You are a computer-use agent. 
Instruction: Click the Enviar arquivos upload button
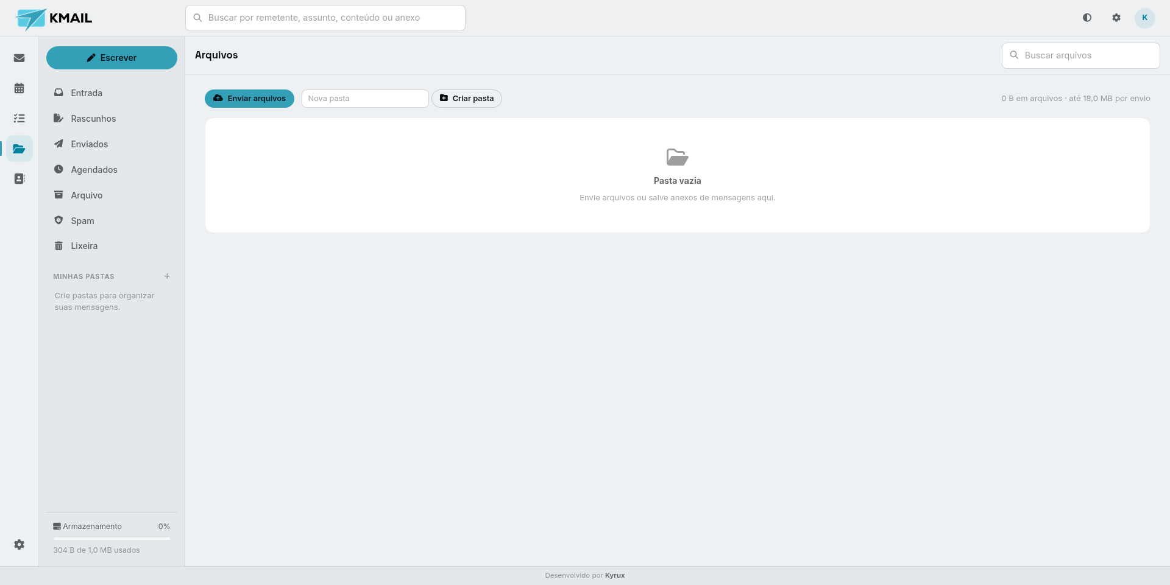[249, 99]
